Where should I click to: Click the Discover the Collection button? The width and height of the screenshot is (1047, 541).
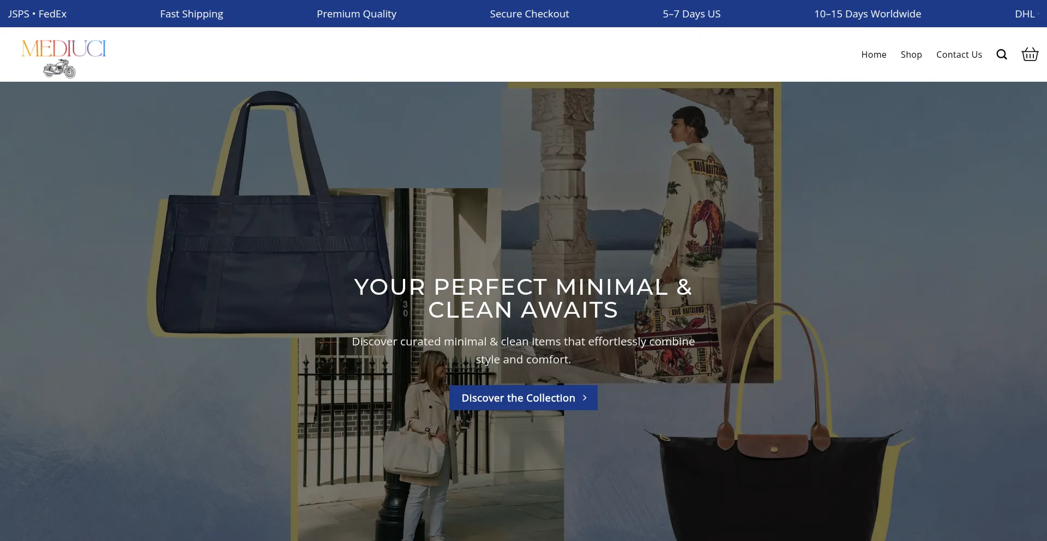click(x=523, y=398)
